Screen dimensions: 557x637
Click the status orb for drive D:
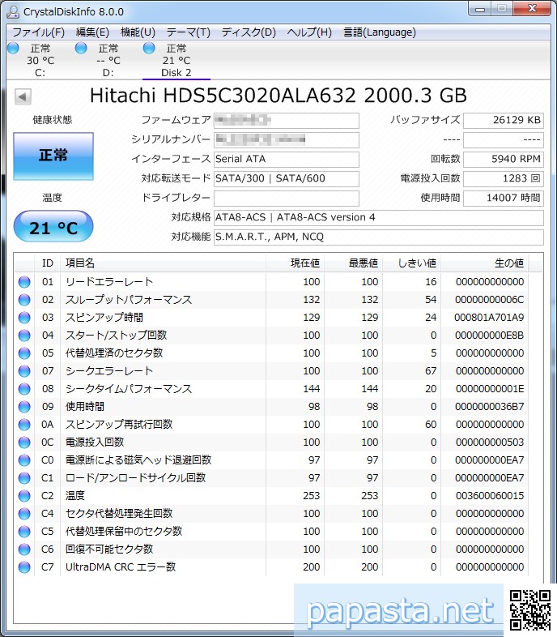81,49
